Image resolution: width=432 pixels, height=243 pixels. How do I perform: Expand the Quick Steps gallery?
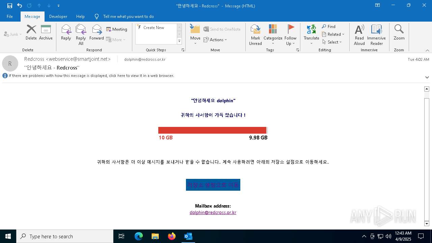[x=179, y=41]
